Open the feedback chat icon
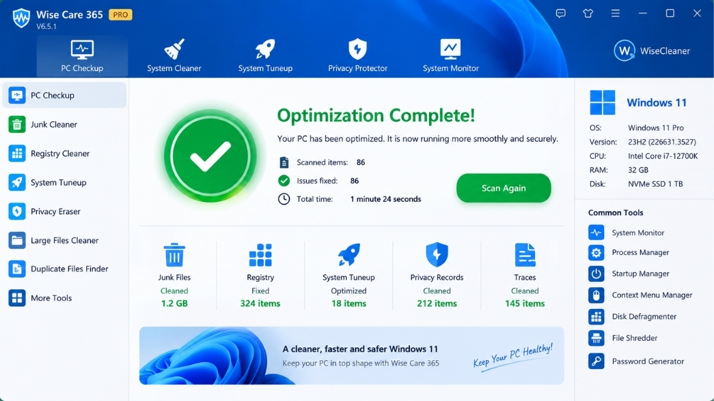 [560, 13]
